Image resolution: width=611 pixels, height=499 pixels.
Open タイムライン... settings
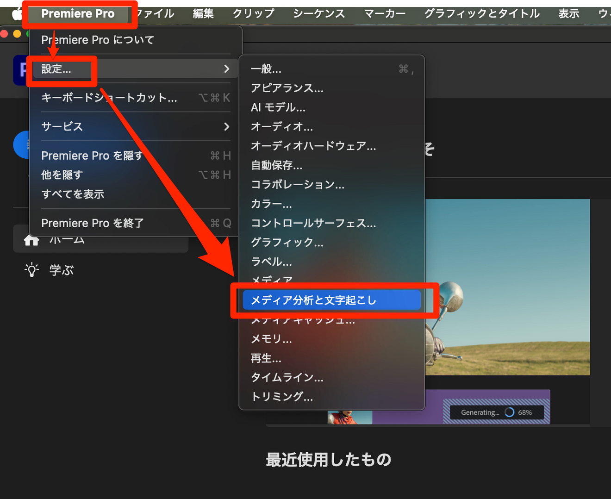[x=331, y=377]
